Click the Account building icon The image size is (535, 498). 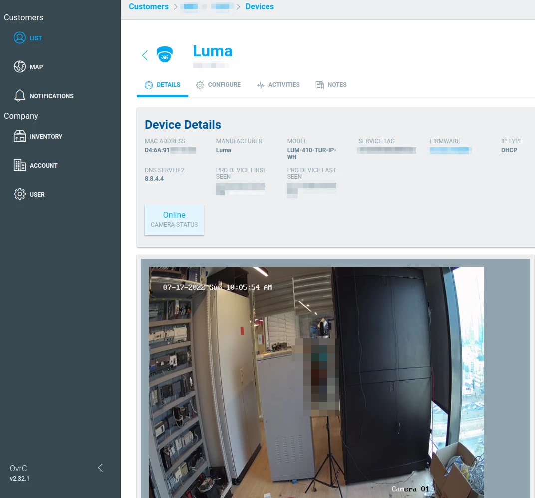click(x=20, y=165)
